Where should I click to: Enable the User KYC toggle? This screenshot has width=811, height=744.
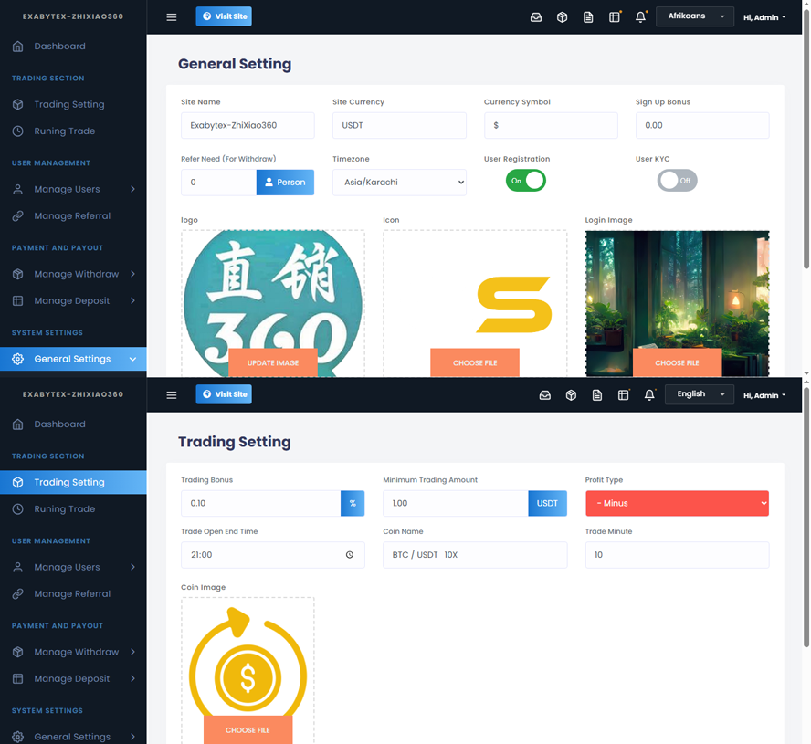[677, 181]
